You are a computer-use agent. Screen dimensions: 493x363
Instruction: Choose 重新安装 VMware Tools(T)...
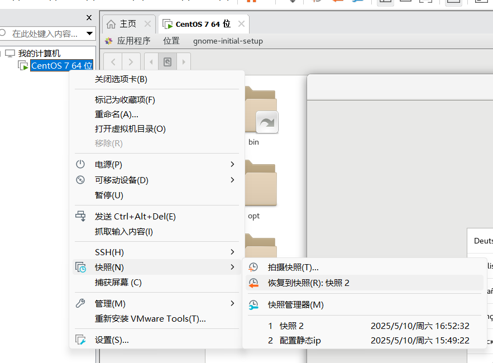tap(156, 319)
